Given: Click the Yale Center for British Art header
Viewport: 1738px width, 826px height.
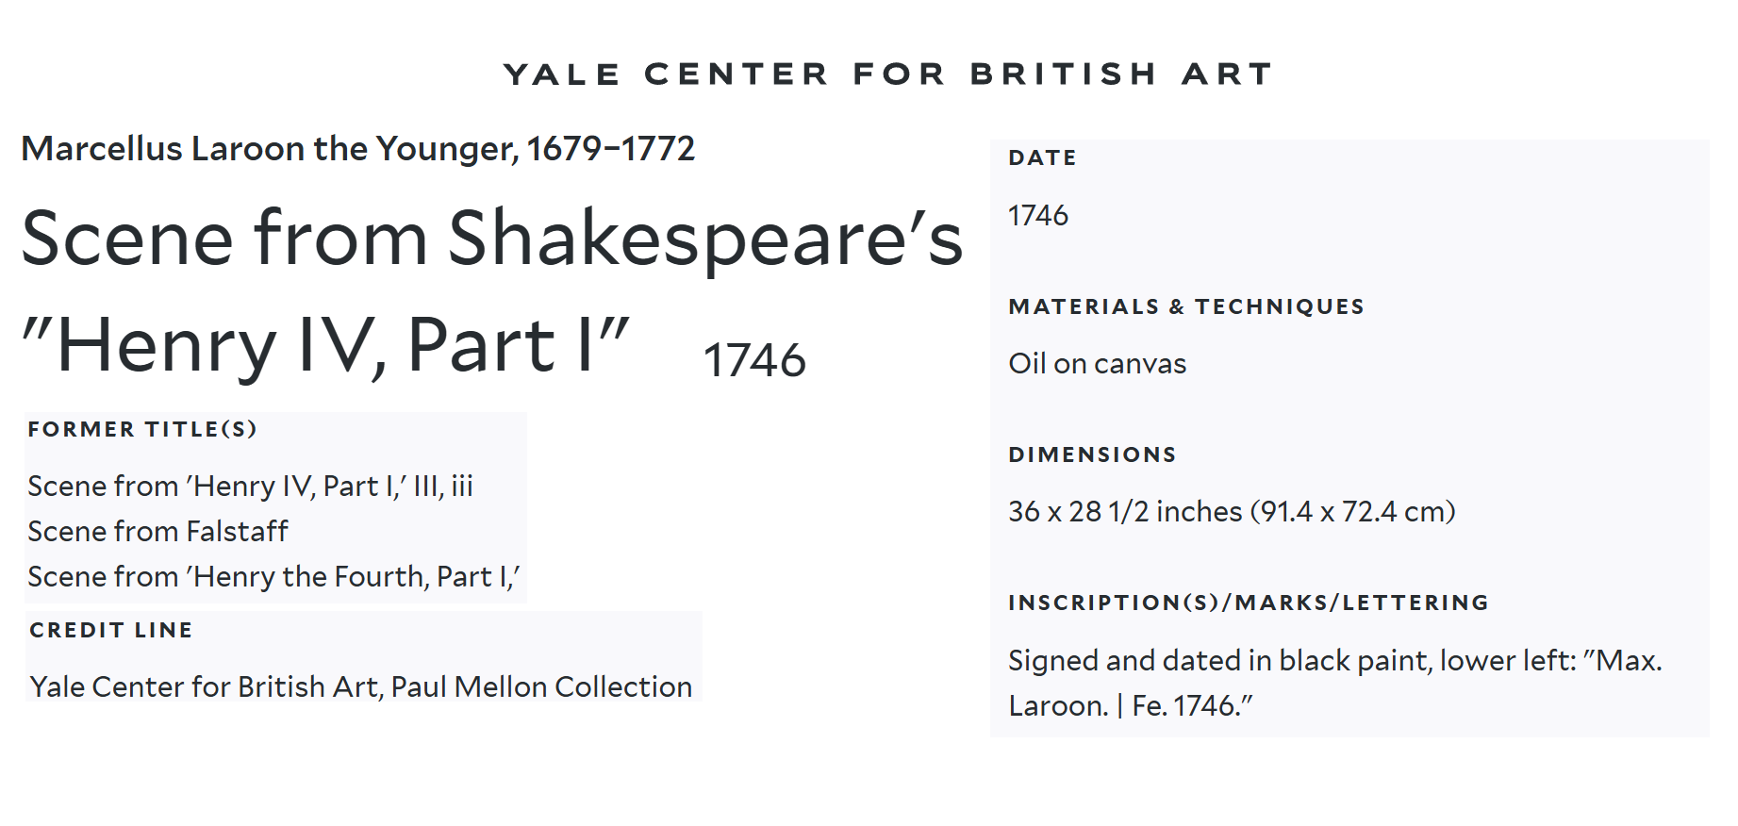Looking at the screenshot, I should coord(887,74).
